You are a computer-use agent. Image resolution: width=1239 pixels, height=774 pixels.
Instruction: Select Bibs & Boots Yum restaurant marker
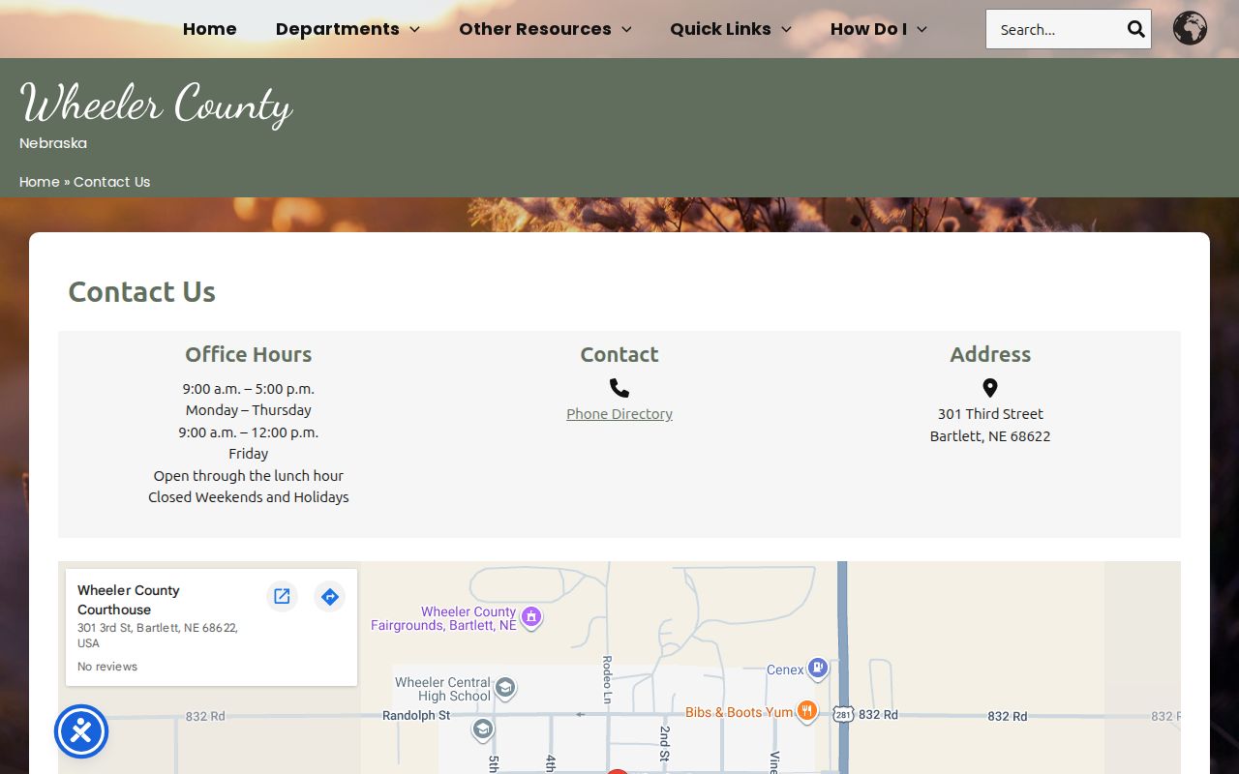point(807,711)
